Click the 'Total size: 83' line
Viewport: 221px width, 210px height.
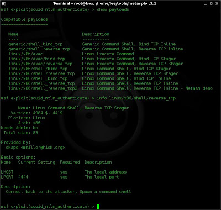tap(20, 133)
